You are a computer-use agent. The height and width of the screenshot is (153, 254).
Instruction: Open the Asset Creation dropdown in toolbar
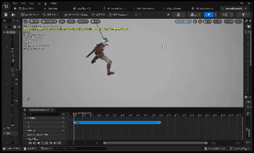(50, 15)
